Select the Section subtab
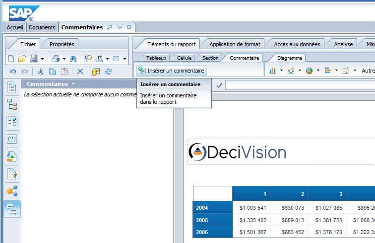Viewport: 375px width, 243px height. (210, 58)
